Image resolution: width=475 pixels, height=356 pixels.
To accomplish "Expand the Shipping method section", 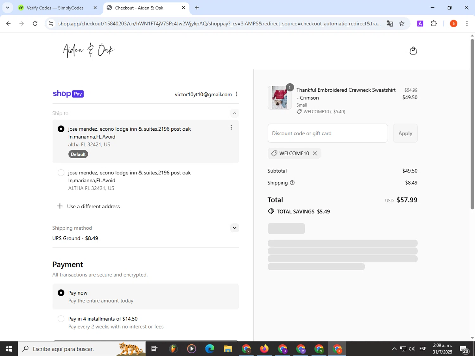I will click(x=234, y=228).
